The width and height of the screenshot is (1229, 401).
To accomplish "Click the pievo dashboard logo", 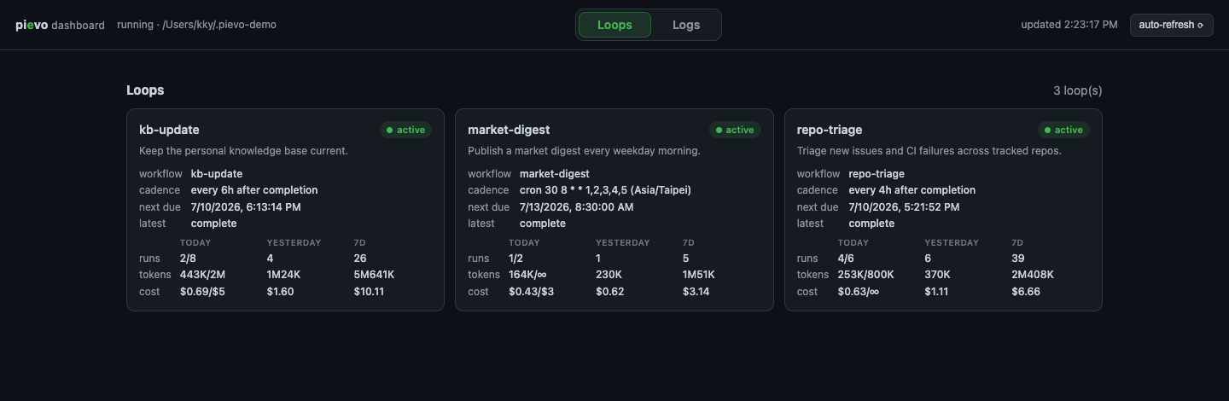I will point(60,25).
